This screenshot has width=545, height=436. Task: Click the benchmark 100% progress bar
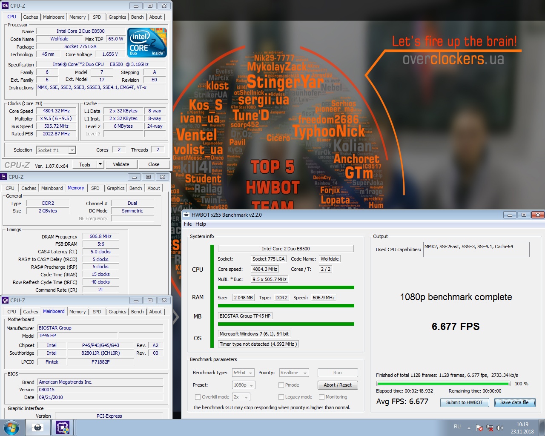click(443, 384)
